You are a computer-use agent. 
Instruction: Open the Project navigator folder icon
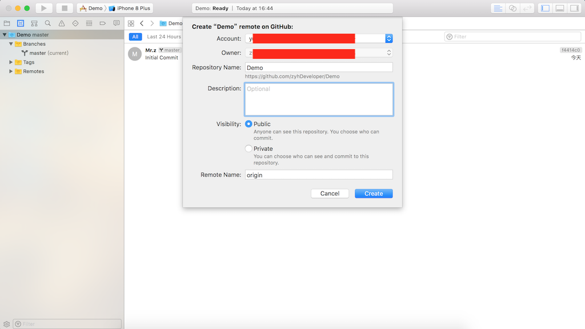[7, 23]
